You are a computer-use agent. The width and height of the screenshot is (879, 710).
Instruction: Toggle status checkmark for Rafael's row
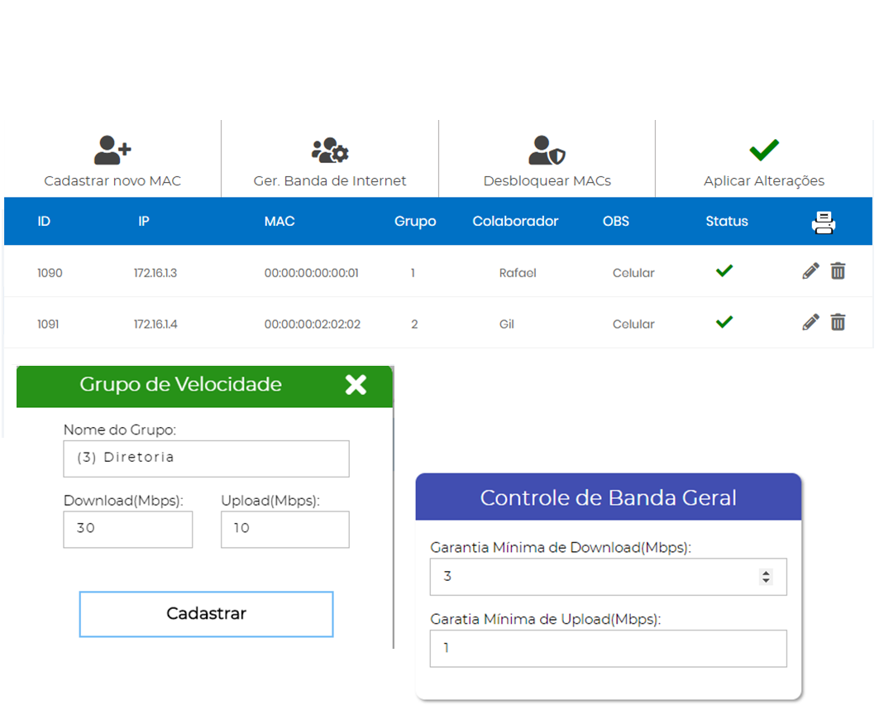click(x=724, y=271)
